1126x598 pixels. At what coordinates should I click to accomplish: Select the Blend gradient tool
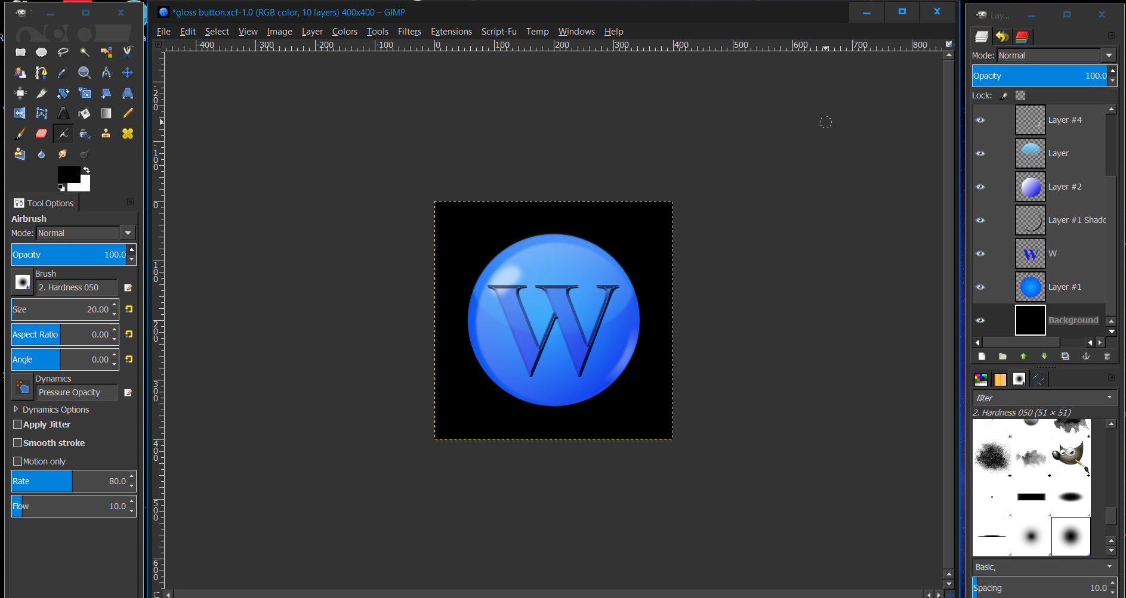click(x=106, y=113)
